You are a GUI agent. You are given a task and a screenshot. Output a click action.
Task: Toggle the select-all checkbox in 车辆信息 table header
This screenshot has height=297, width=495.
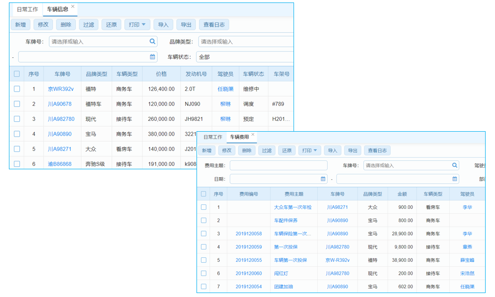click(16, 73)
